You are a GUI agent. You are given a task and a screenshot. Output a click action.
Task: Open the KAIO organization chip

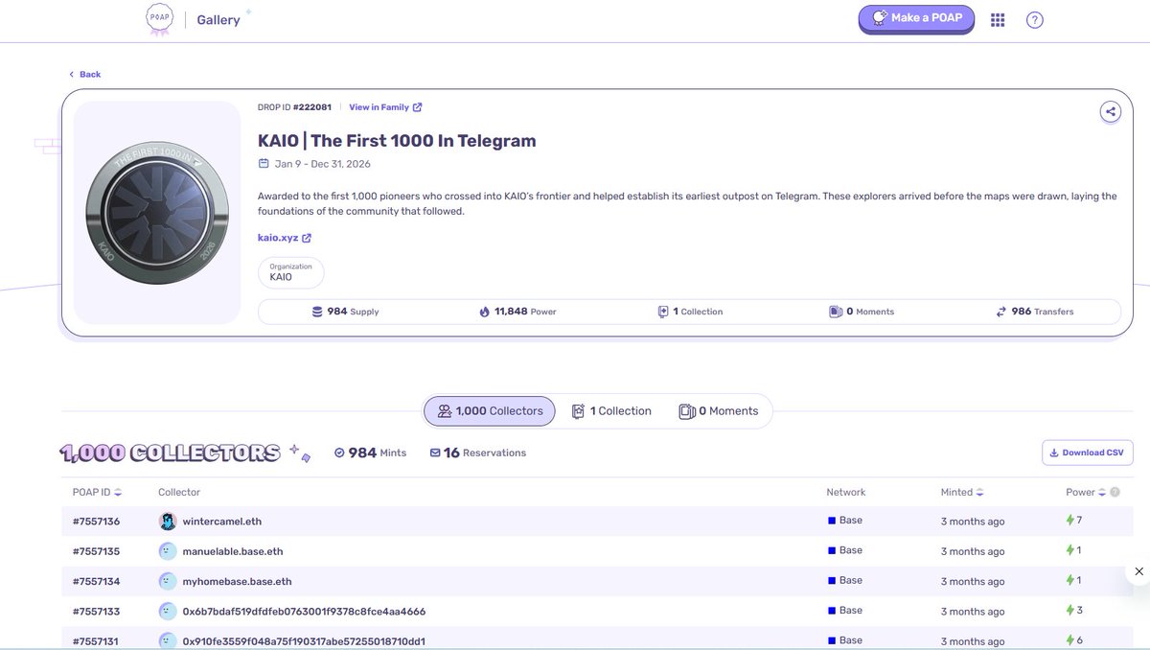pyautogui.click(x=291, y=272)
